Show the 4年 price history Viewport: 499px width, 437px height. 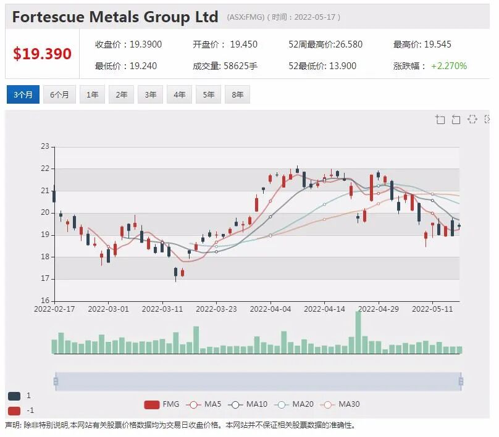(x=180, y=94)
